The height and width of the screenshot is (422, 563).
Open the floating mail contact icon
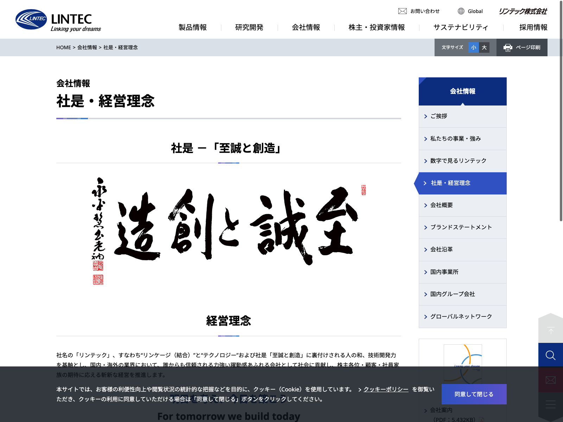551,380
